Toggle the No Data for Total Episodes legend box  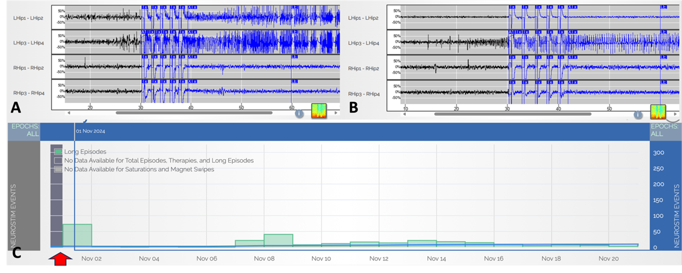(x=58, y=161)
